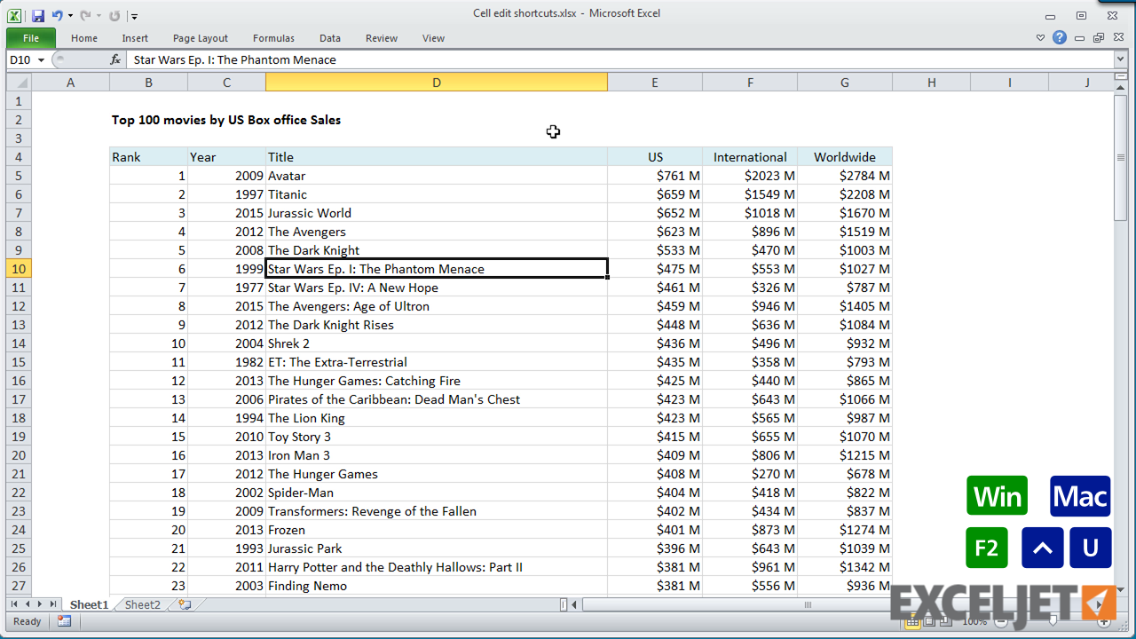Open the Formulas ribbon tab
This screenshot has height=639, width=1136.
(273, 38)
